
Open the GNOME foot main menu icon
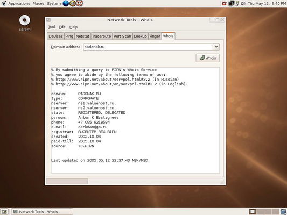[4, 3]
